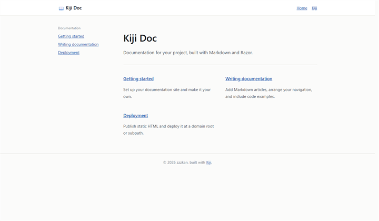Open Getting started in the sidebar
Screen dimensions: 379x221
[71, 36]
